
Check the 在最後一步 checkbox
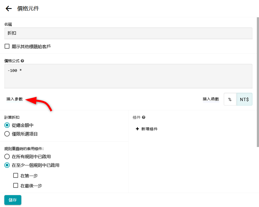16,186
